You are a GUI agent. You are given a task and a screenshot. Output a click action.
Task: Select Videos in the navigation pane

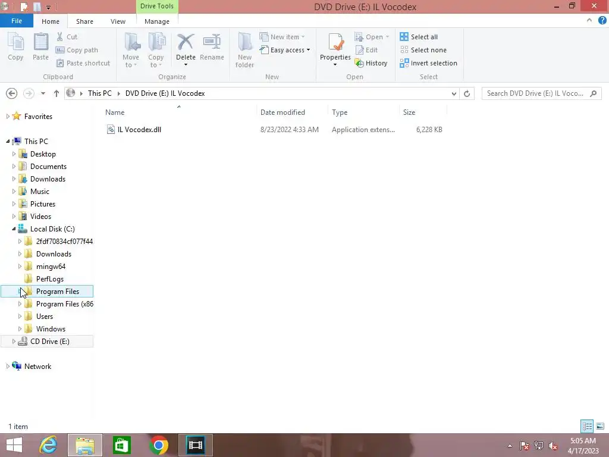click(x=40, y=217)
